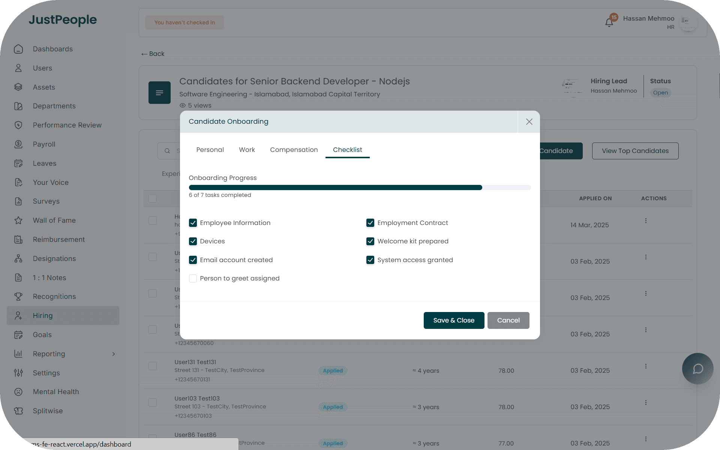Expand the Reporting submenu chevron
Viewport: 720px width, 450px height.
point(113,354)
